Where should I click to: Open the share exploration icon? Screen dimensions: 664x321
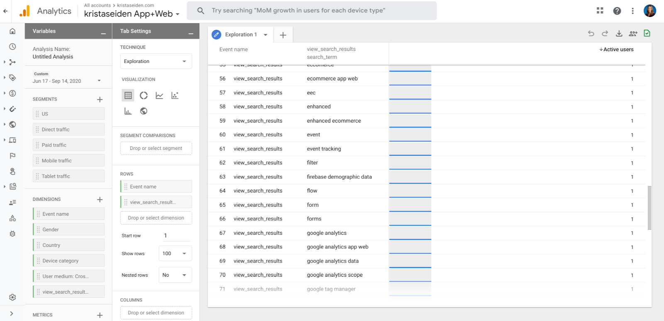click(x=633, y=34)
